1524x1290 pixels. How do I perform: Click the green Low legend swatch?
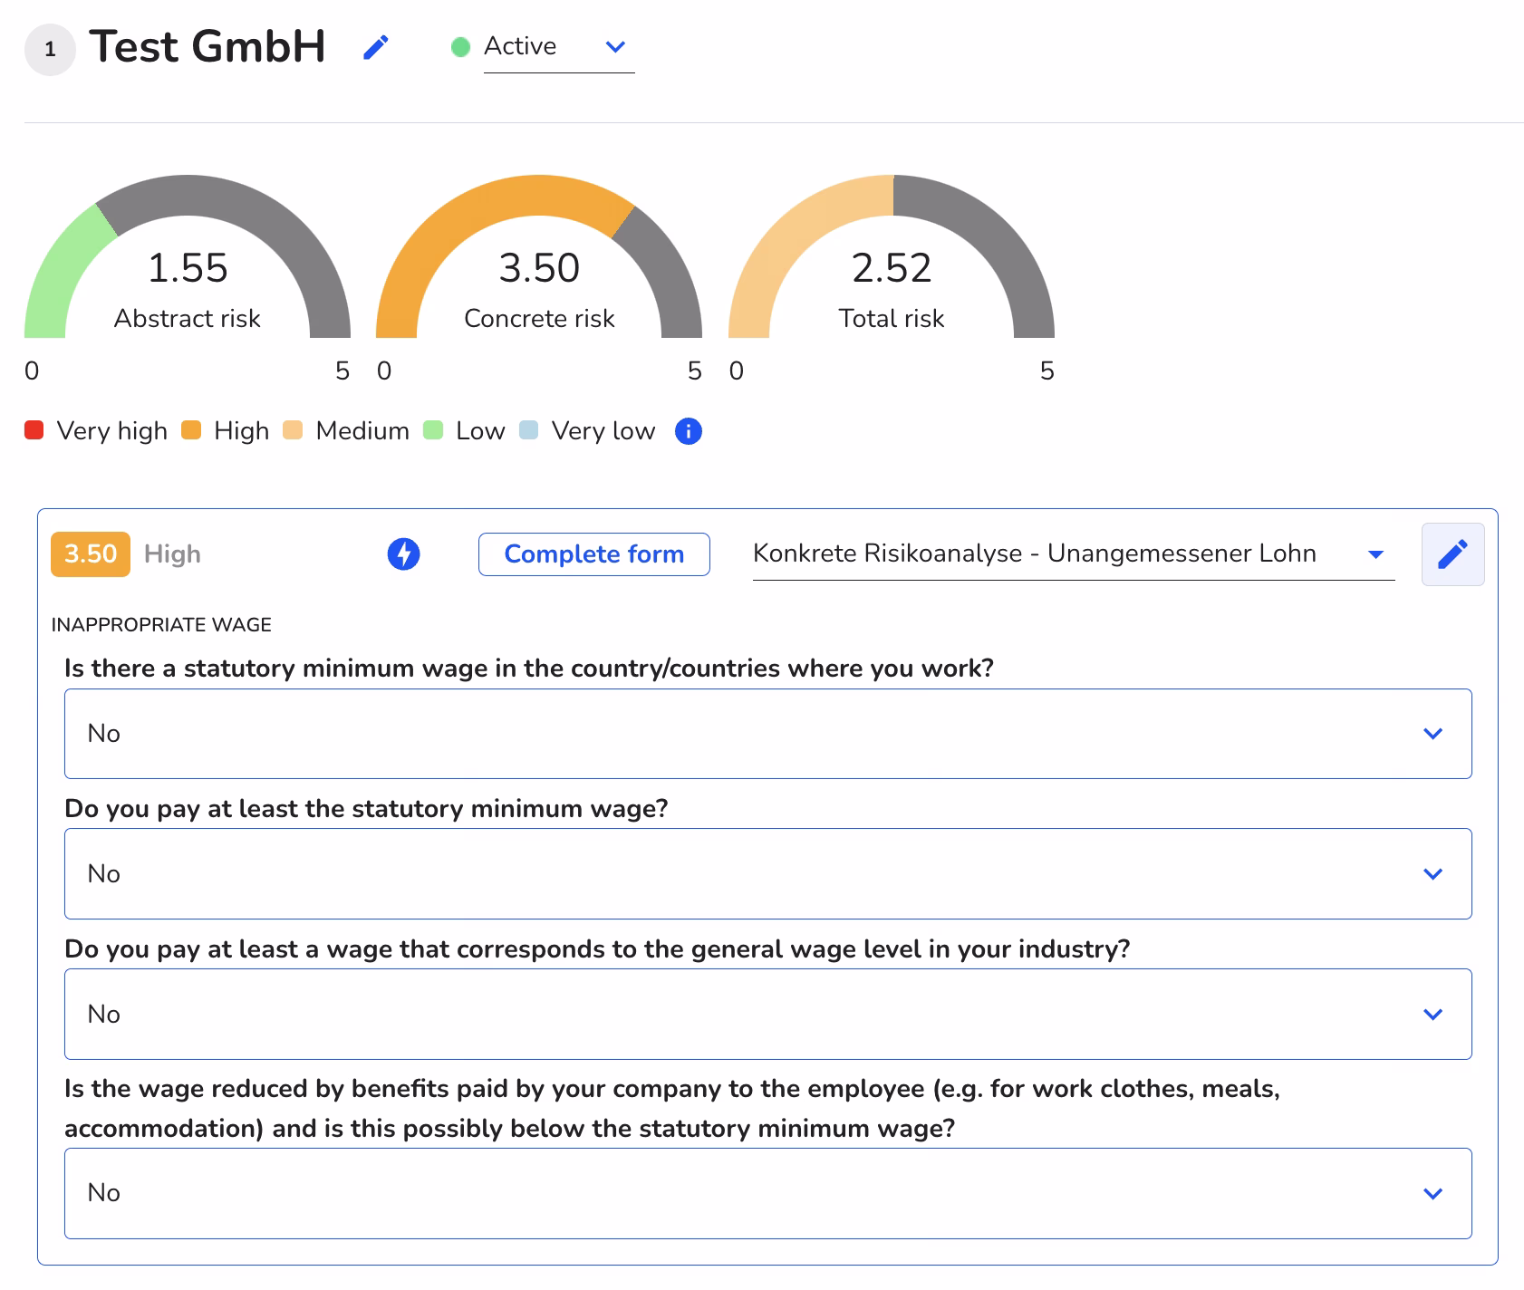click(x=433, y=430)
